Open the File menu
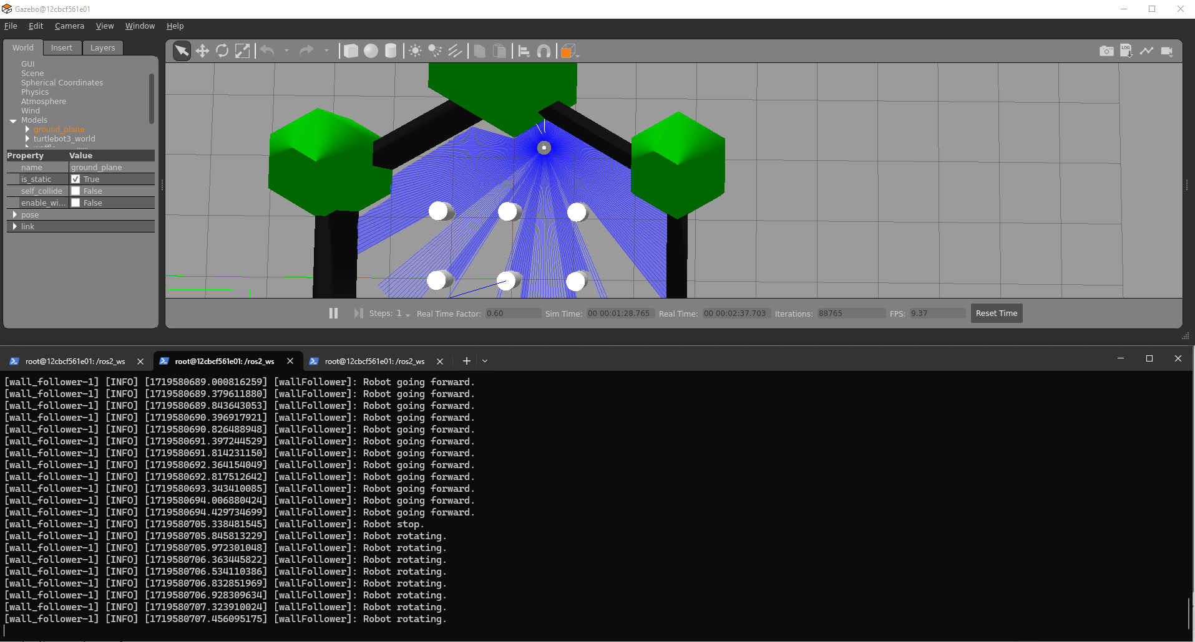The height and width of the screenshot is (642, 1195). [x=11, y=26]
